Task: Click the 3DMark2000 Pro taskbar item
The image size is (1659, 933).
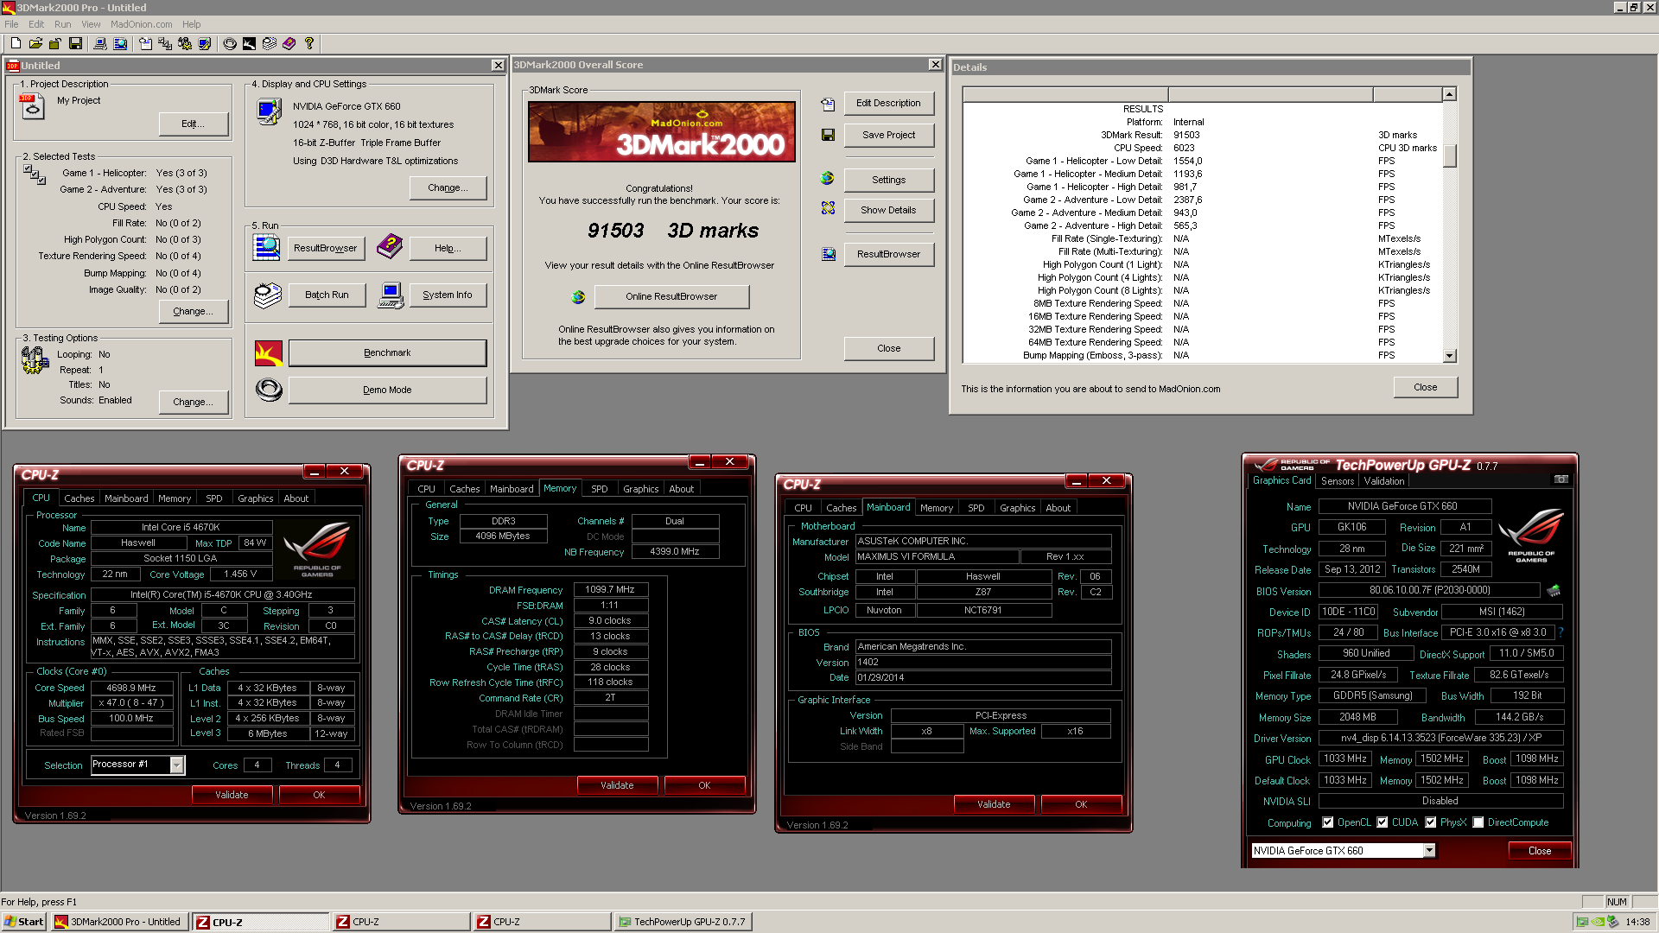Action: pyautogui.click(x=119, y=922)
